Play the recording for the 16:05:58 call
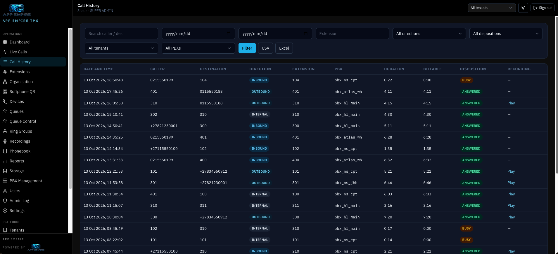 pyautogui.click(x=511, y=103)
